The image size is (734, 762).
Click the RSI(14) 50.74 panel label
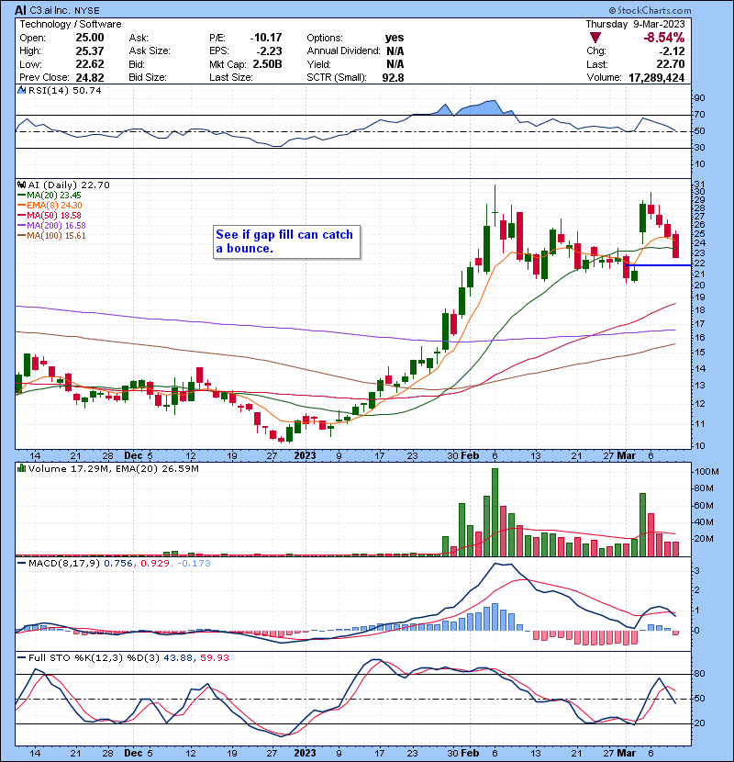point(65,90)
